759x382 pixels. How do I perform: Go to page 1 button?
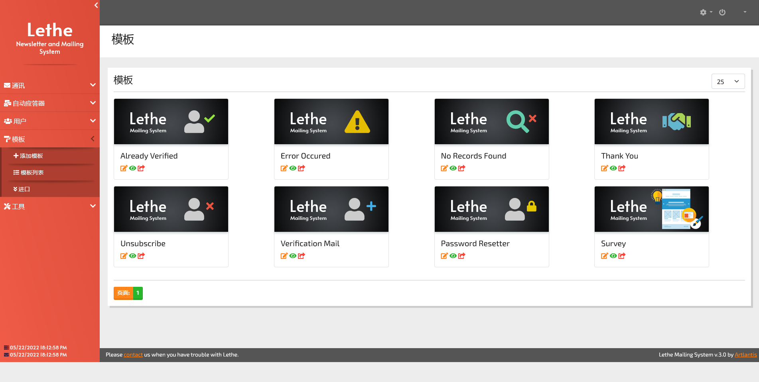point(138,293)
